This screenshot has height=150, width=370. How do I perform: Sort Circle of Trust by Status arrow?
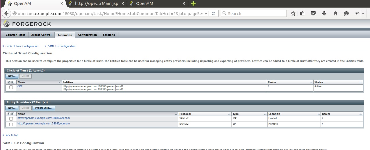point(361,83)
